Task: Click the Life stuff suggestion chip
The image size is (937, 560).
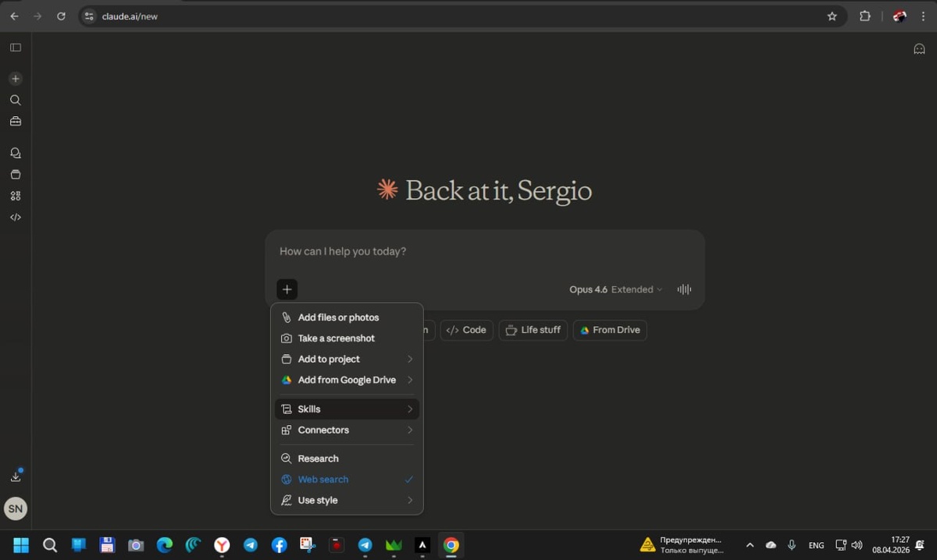Action: (x=533, y=330)
